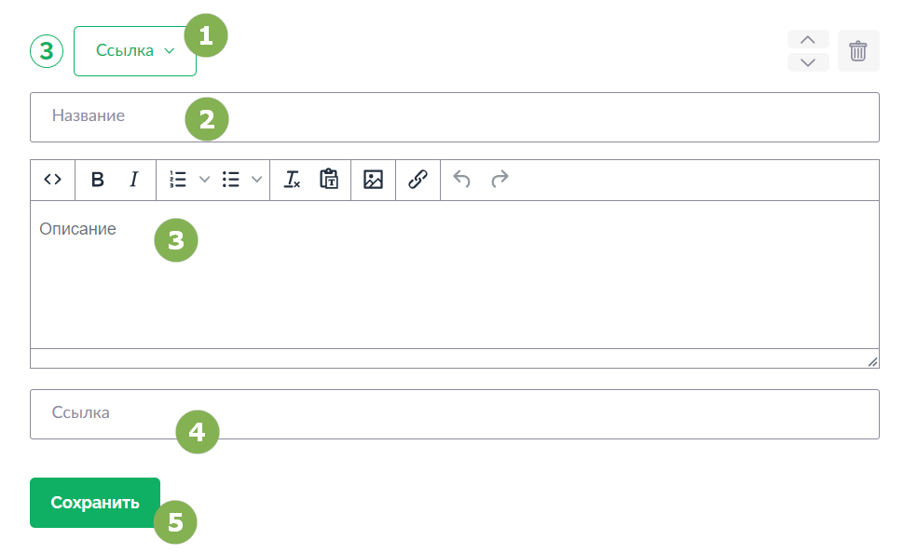The image size is (904, 553).
Task: Insert a hyperlink with chain icon
Action: coord(418,180)
